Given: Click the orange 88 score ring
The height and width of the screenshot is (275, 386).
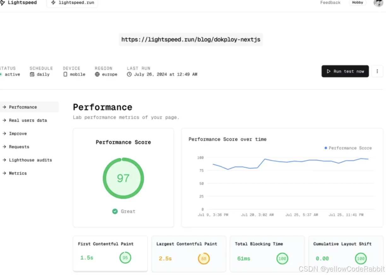Looking at the screenshot, I should 204,259.
